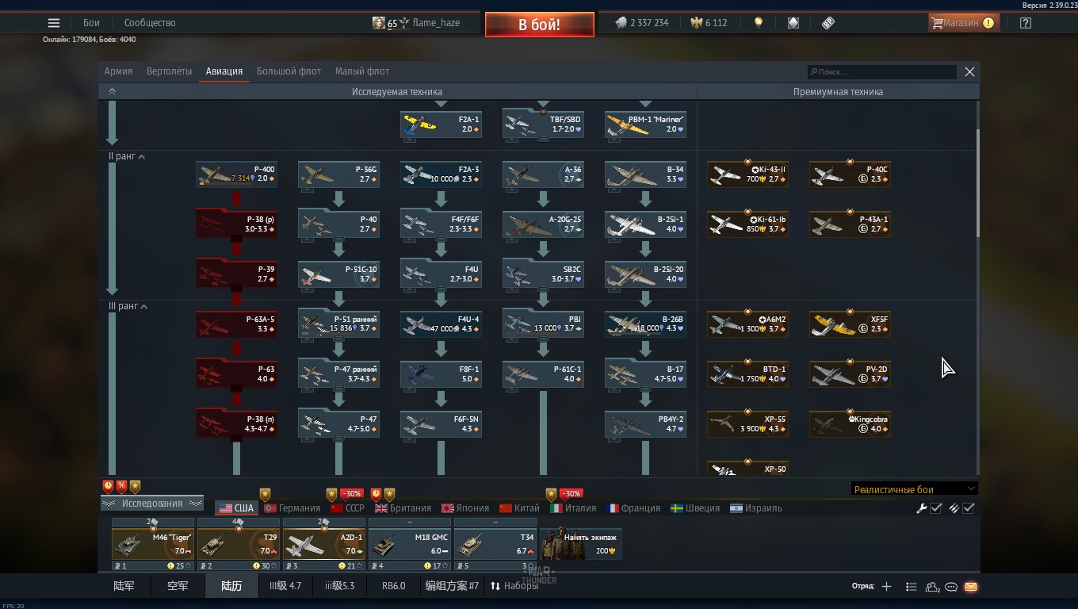Screen dimensions: 1078x609
Task: Open the Реалистичные бои mode dropdown
Action: point(914,489)
